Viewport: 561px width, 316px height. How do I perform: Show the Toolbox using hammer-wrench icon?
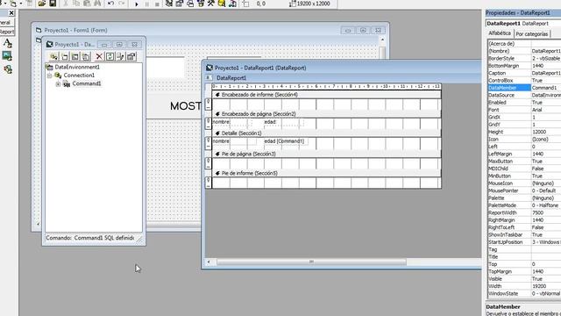210,4
